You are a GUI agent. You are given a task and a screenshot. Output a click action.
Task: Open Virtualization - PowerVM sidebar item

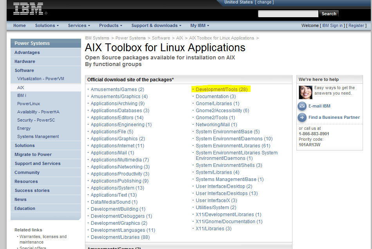(x=41, y=79)
